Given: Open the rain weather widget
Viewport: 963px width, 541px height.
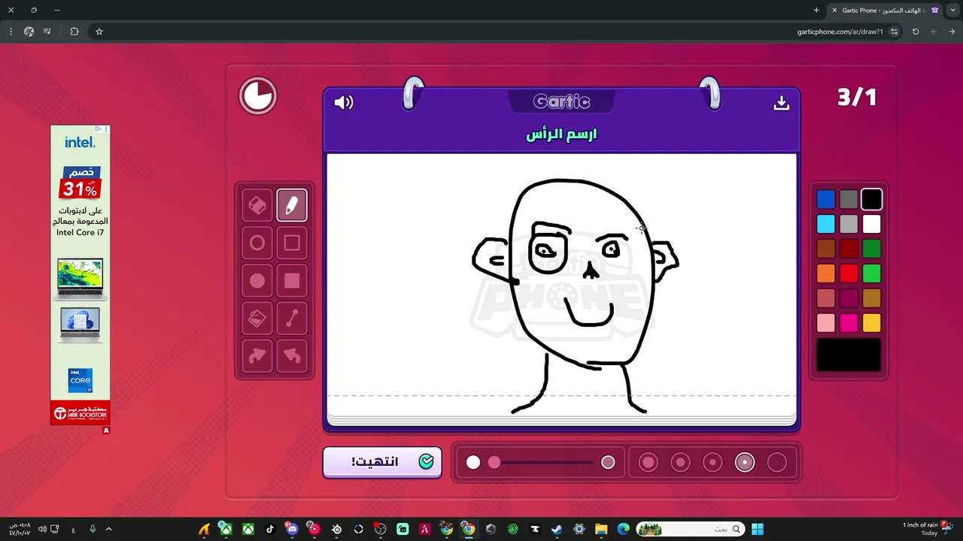Looking at the screenshot, I should [928, 529].
